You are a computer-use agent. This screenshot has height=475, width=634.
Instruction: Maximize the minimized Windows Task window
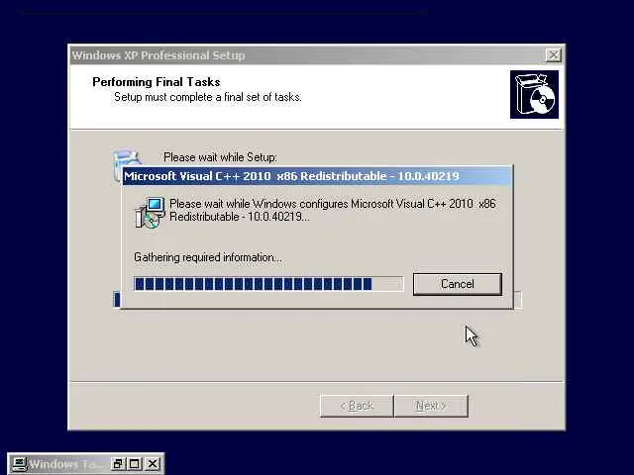[135, 464]
